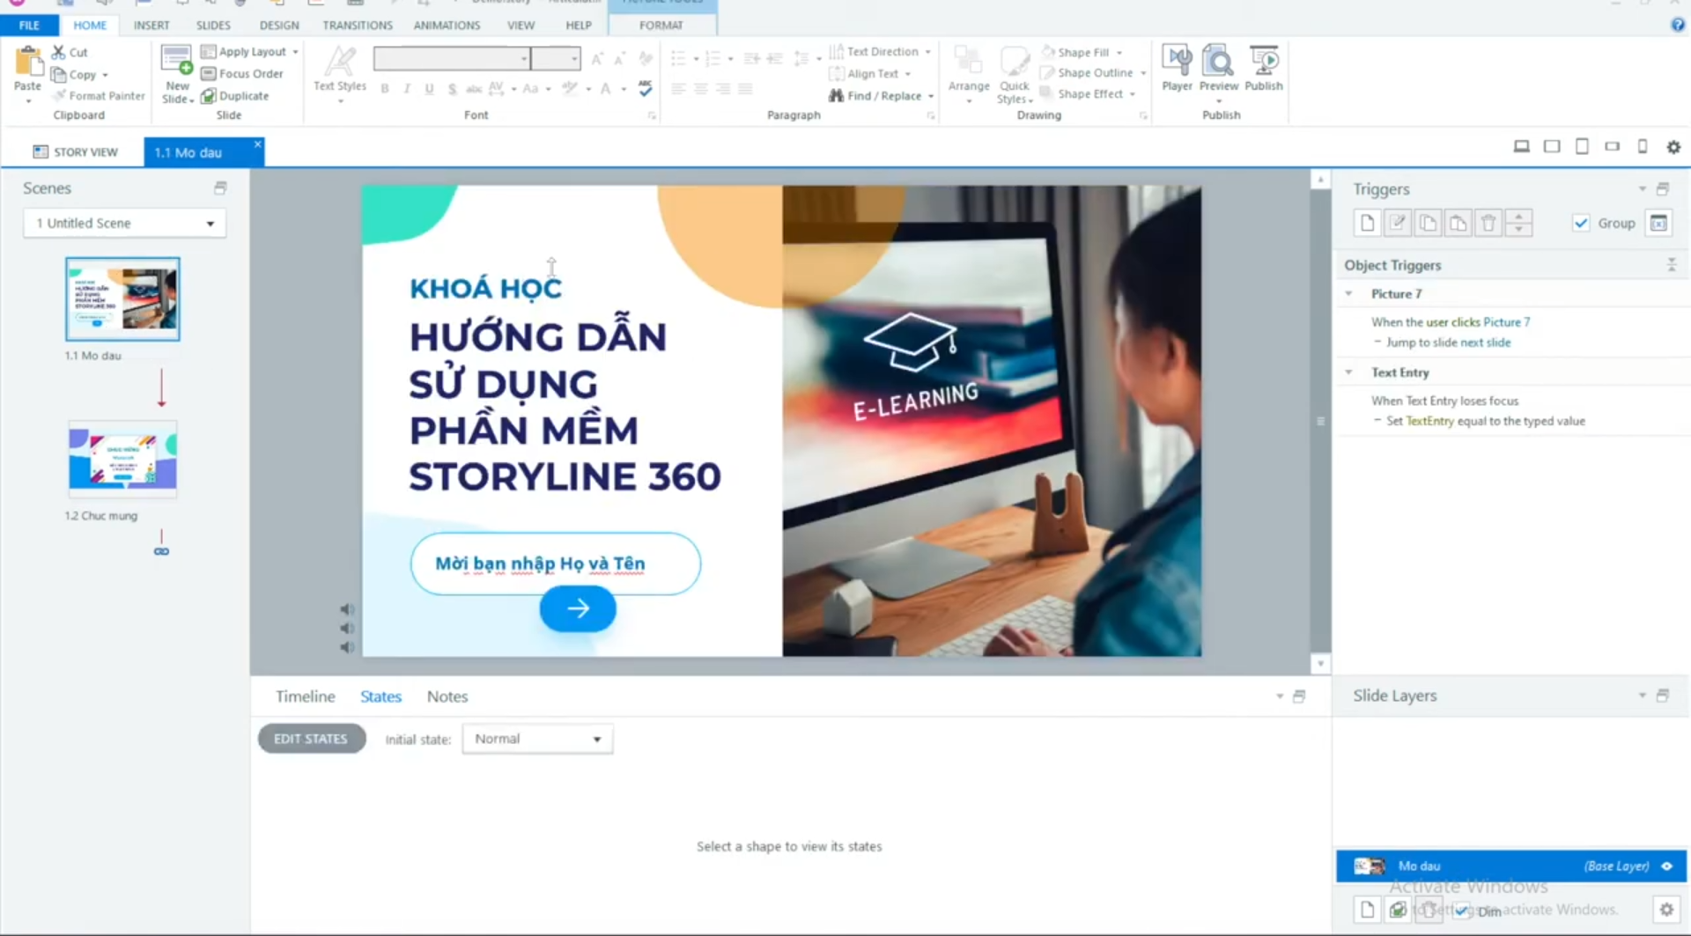Disable the Dim checkbox in Slide Layers
The image size is (1691, 936).
[1462, 911]
